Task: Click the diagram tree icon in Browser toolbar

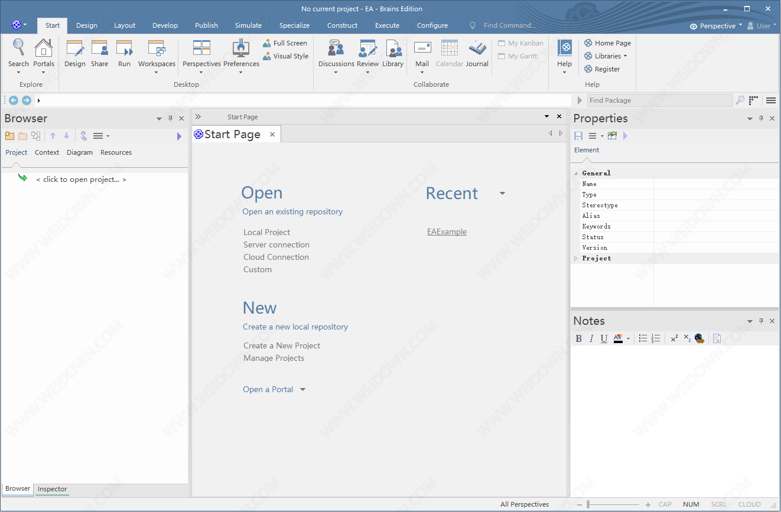Action: click(x=36, y=136)
